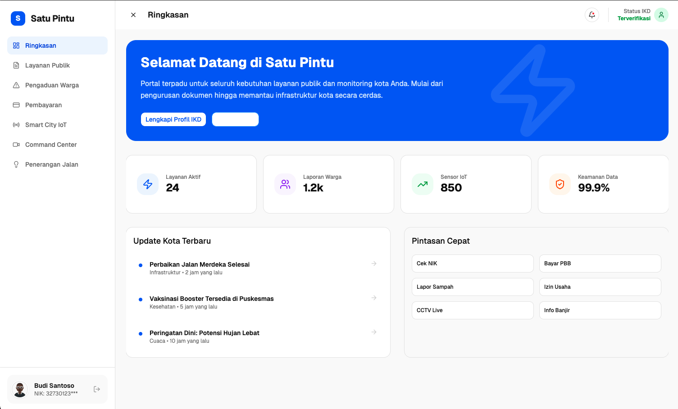
Task: Open arrow for Peringatan Dini Hujan Lebat
Action: [374, 332]
